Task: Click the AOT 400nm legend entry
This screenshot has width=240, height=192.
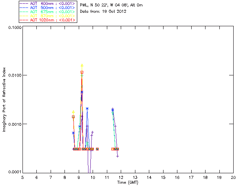Action: (x=48, y=3)
